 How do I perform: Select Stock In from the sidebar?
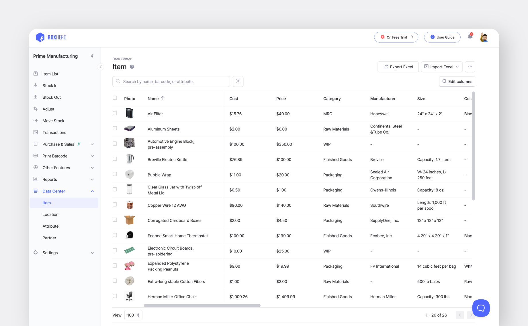(50, 85)
